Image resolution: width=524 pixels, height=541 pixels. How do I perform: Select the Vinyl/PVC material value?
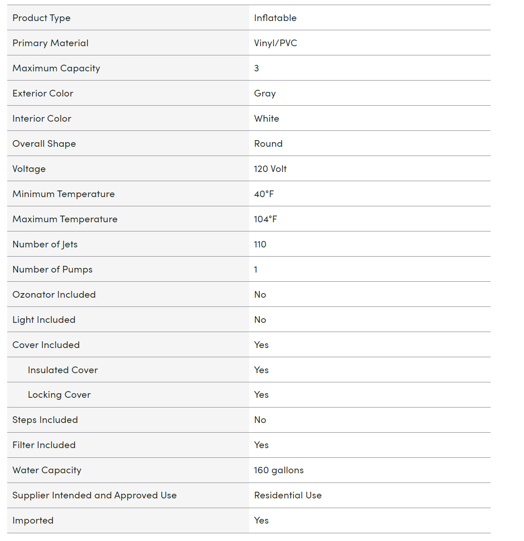click(x=276, y=43)
